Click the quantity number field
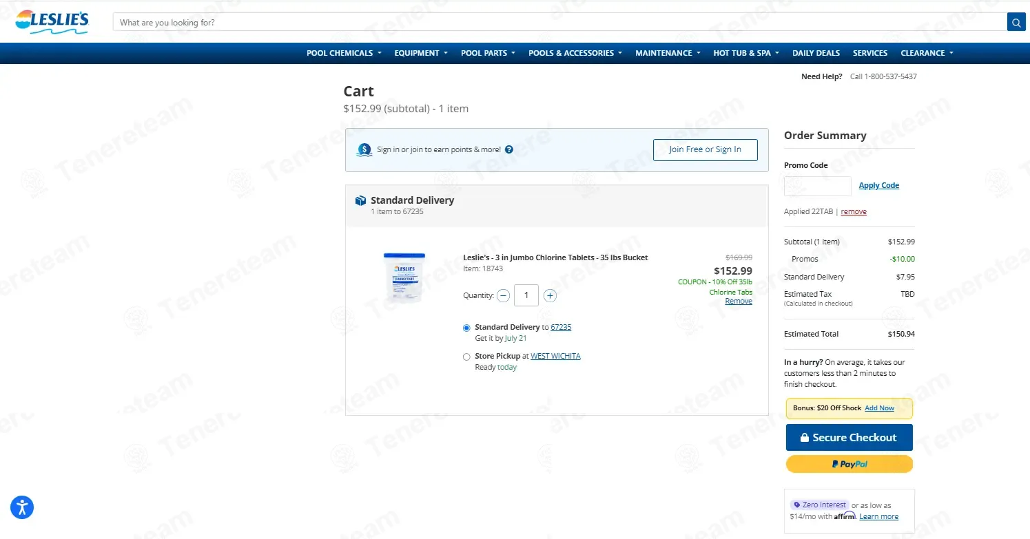Image resolution: width=1030 pixels, height=539 pixels. click(526, 295)
